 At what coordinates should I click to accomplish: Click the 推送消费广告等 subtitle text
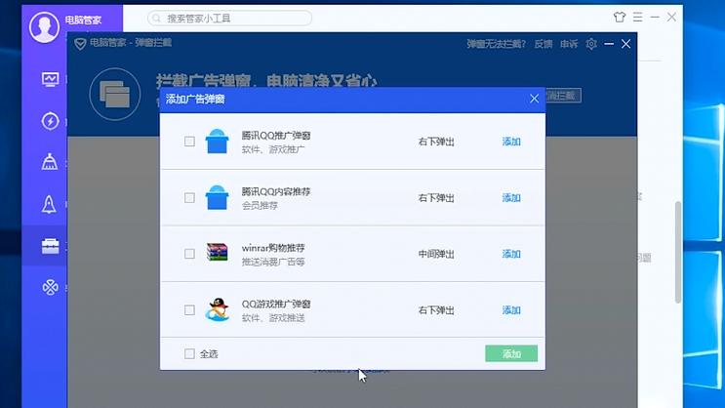pos(273,262)
